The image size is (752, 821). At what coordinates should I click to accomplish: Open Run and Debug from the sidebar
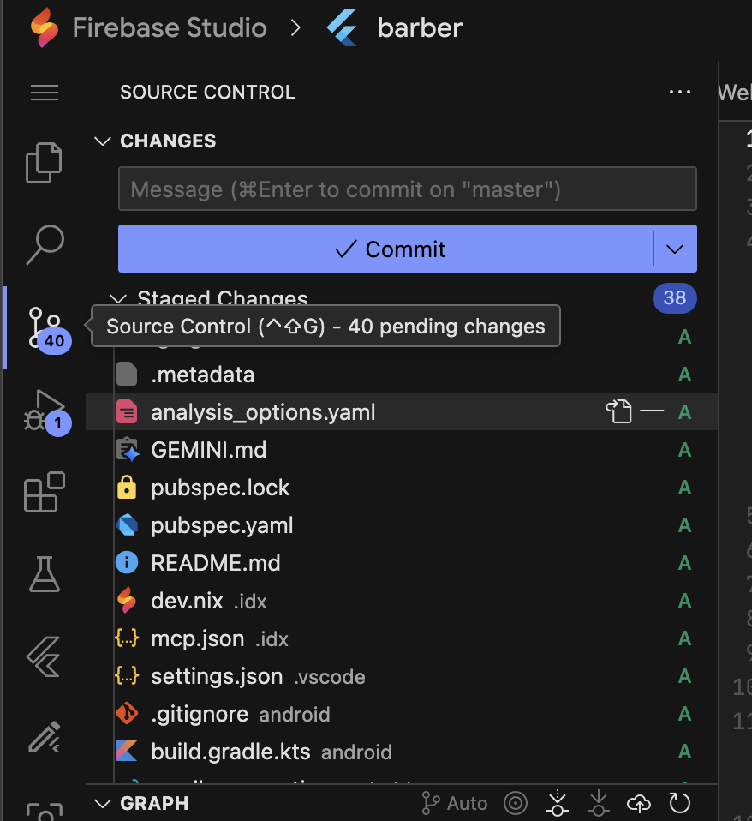click(45, 410)
